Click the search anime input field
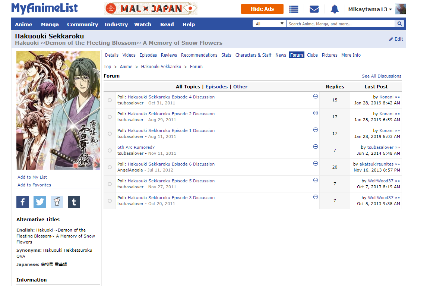 coord(340,24)
